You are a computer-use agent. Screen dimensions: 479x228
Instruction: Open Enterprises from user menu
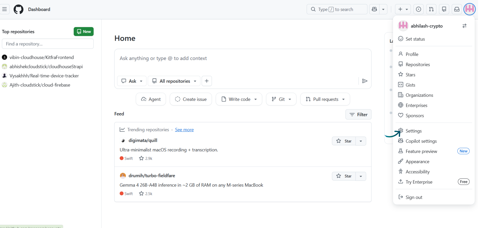434,105
